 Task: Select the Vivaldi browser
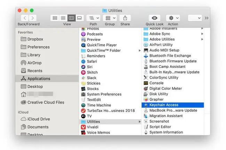pyautogui.click(x=110, y=127)
